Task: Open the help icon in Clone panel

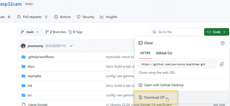Action: [x=222, y=43]
